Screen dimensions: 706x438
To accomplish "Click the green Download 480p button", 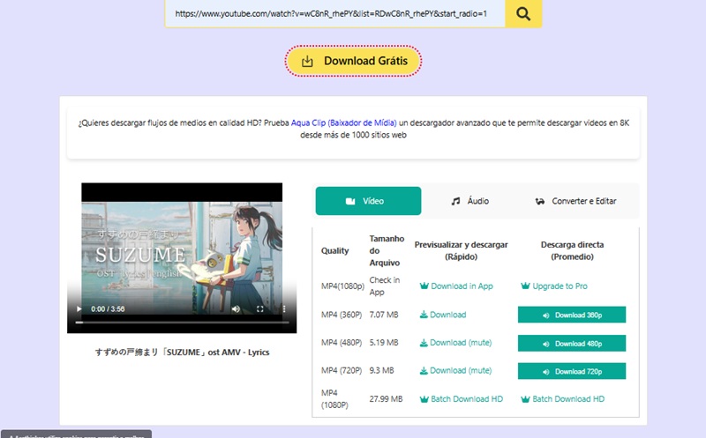I will point(572,343).
